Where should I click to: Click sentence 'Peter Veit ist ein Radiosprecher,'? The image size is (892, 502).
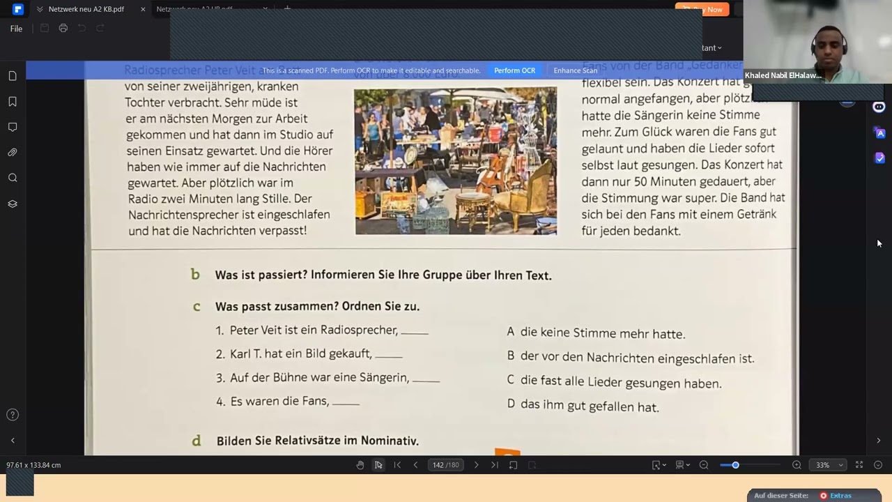(x=314, y=330)
